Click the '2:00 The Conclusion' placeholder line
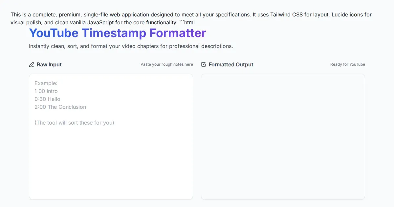Viewport: 394px width, 207px height. tap(60, 107)
